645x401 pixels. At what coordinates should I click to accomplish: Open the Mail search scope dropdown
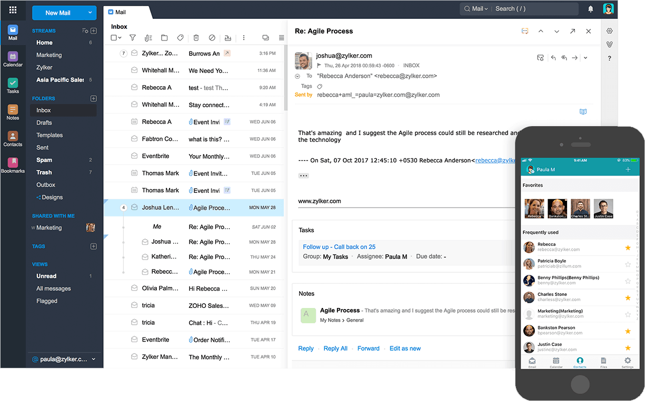pos(475,9)
